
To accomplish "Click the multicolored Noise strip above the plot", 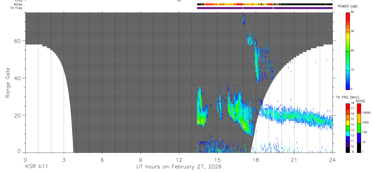I will [x=265, y=4].
